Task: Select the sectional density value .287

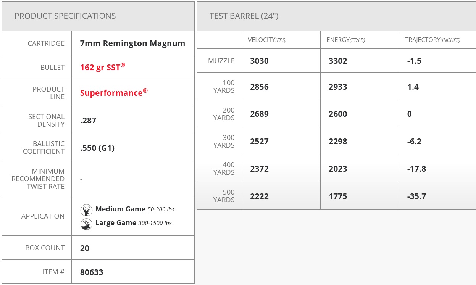Action: click(88, 121)
